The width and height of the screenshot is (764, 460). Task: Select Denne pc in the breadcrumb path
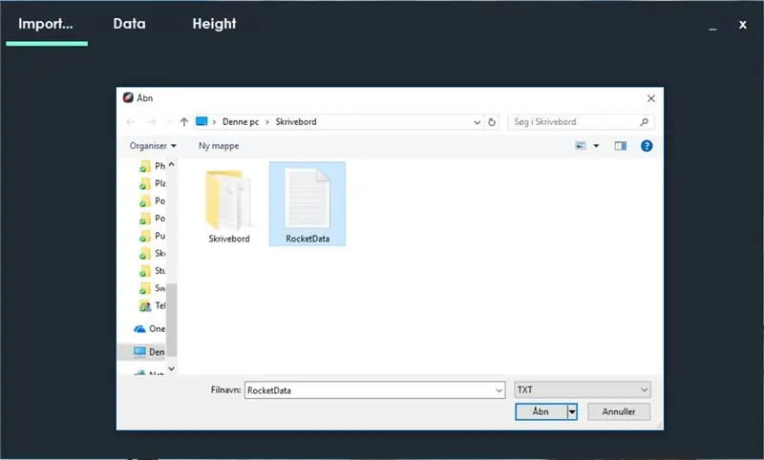click(241, 122)
